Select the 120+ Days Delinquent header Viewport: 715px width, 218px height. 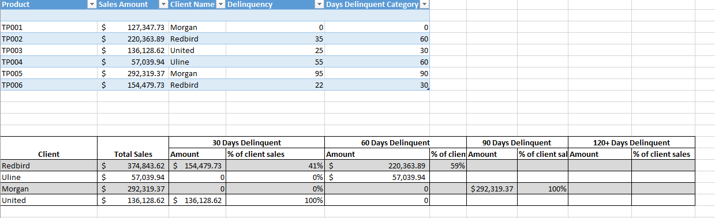[x=631, y=142]
